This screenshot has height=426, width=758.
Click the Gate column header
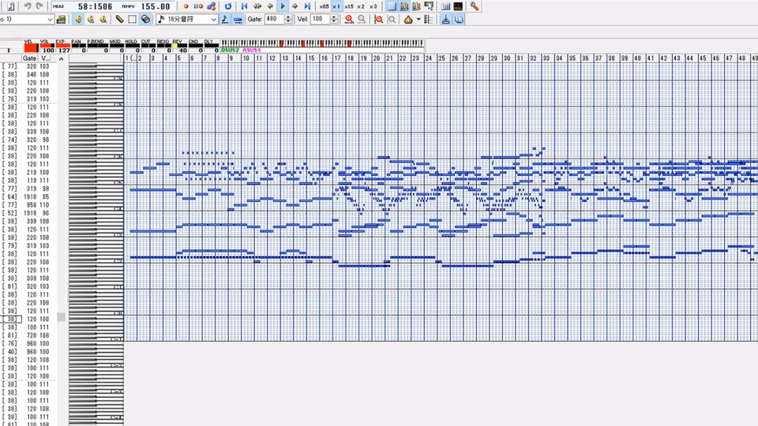(x=29, y=58)
